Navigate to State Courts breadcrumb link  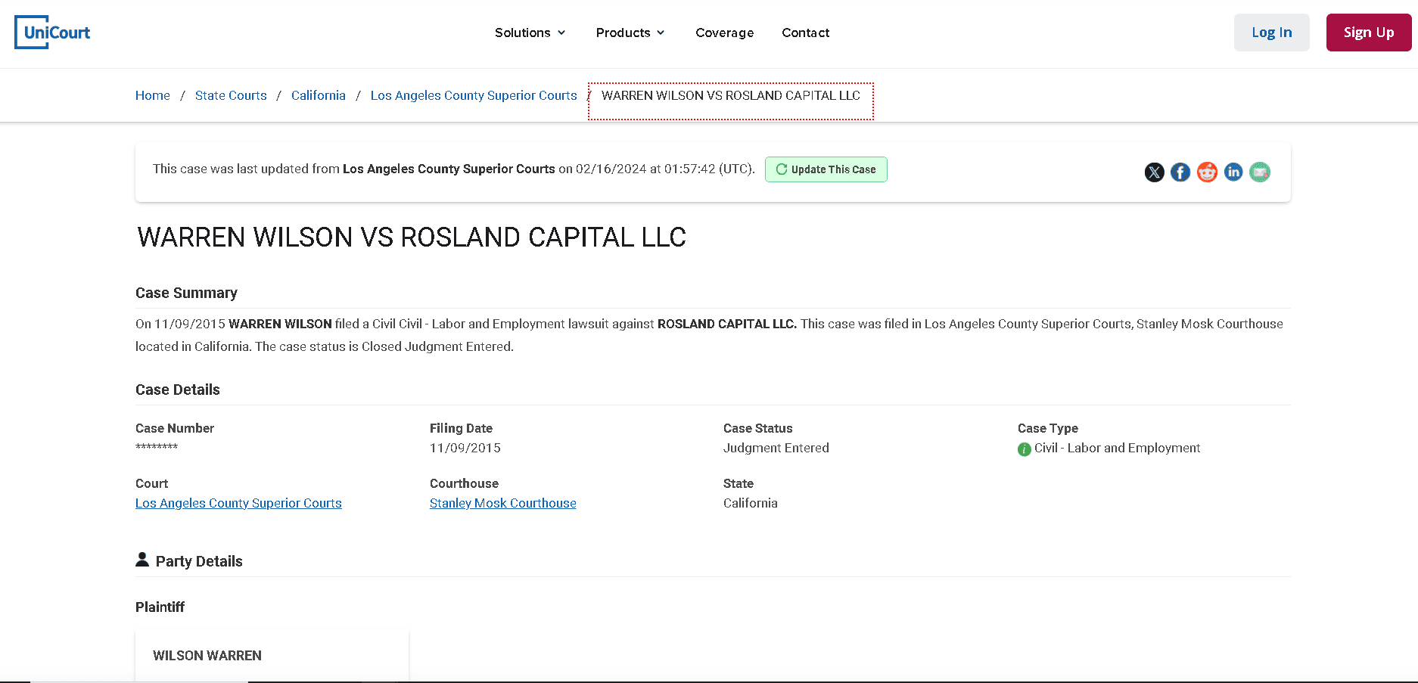231,95
